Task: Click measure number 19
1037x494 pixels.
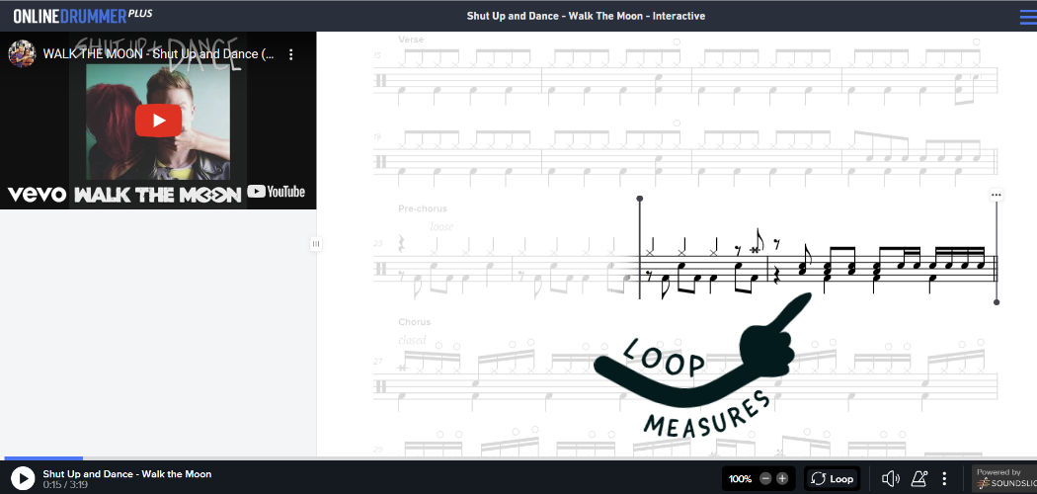Action: coord(377,137)
